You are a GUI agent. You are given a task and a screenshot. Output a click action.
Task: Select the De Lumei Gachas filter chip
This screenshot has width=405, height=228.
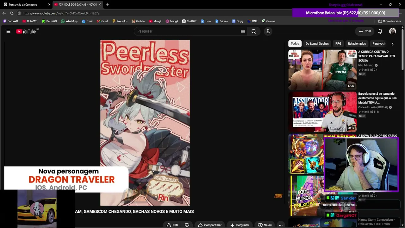(x=317, y=44)
